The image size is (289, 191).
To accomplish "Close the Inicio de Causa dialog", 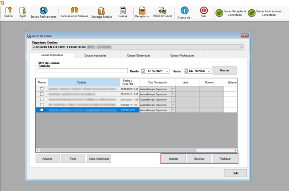I will pyautogui.click(x=245, y=36).
